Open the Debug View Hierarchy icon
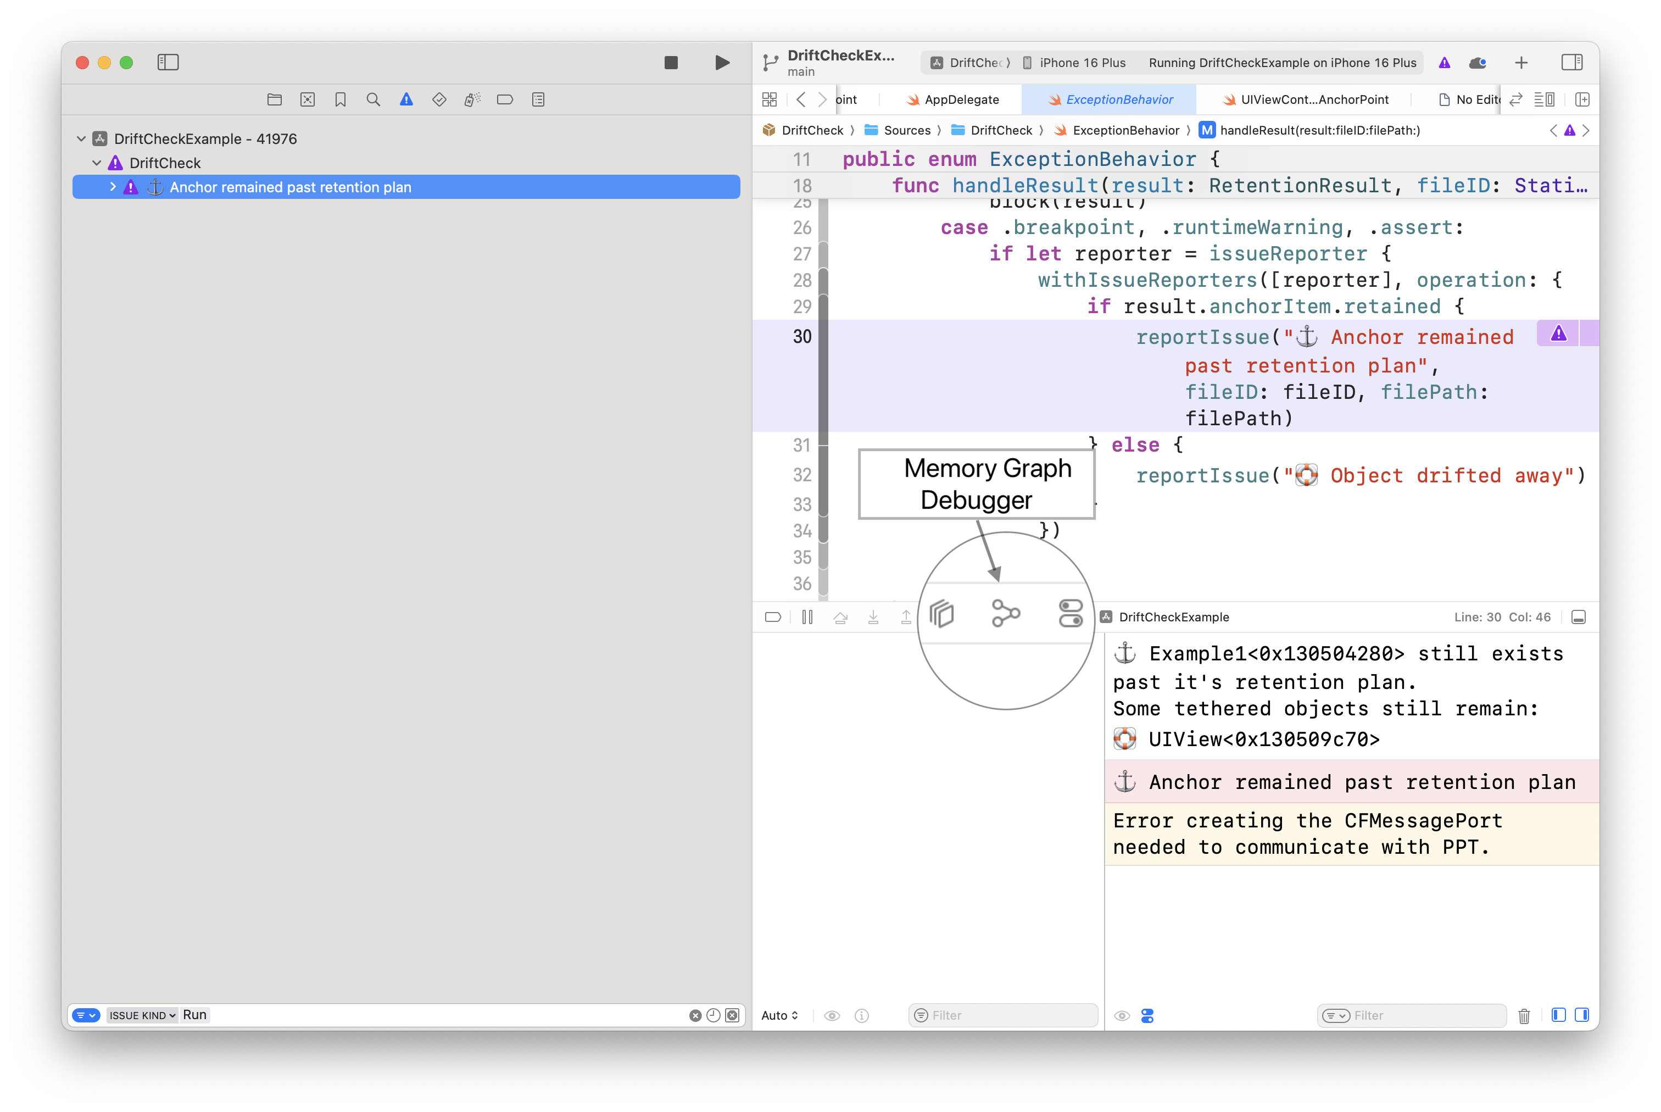The image size is (1661, 1112). pos(941,614)
